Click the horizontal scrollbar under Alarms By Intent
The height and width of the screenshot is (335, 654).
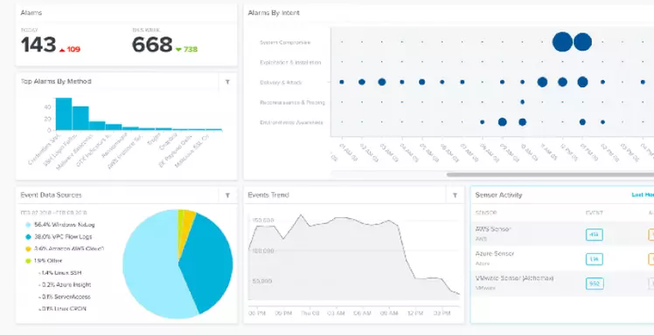550,174
